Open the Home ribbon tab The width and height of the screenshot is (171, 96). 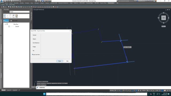(x=6, y=3)
